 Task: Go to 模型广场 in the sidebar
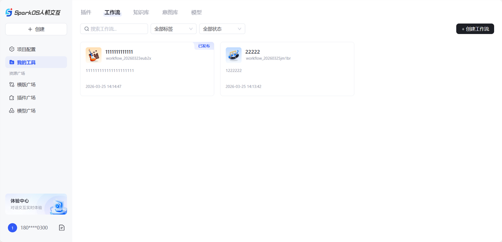[x=26, y=111]
